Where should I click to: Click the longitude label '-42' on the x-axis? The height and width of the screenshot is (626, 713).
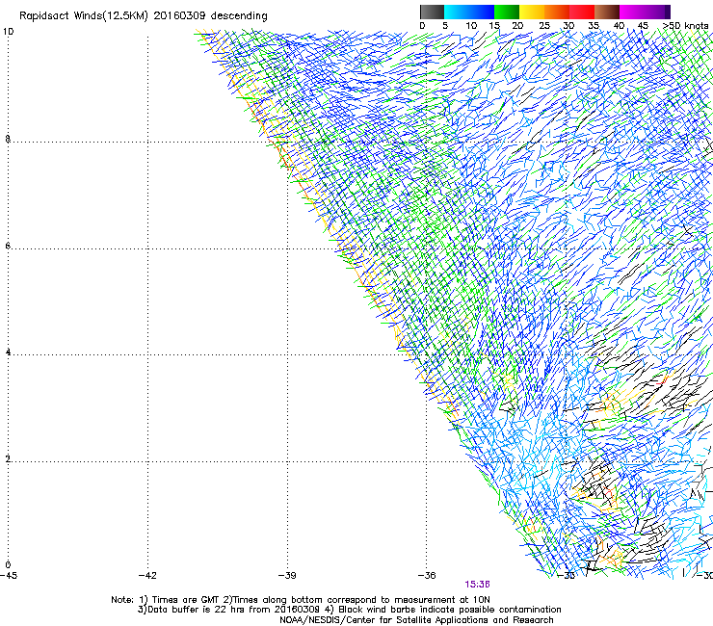tap(147, 576)
